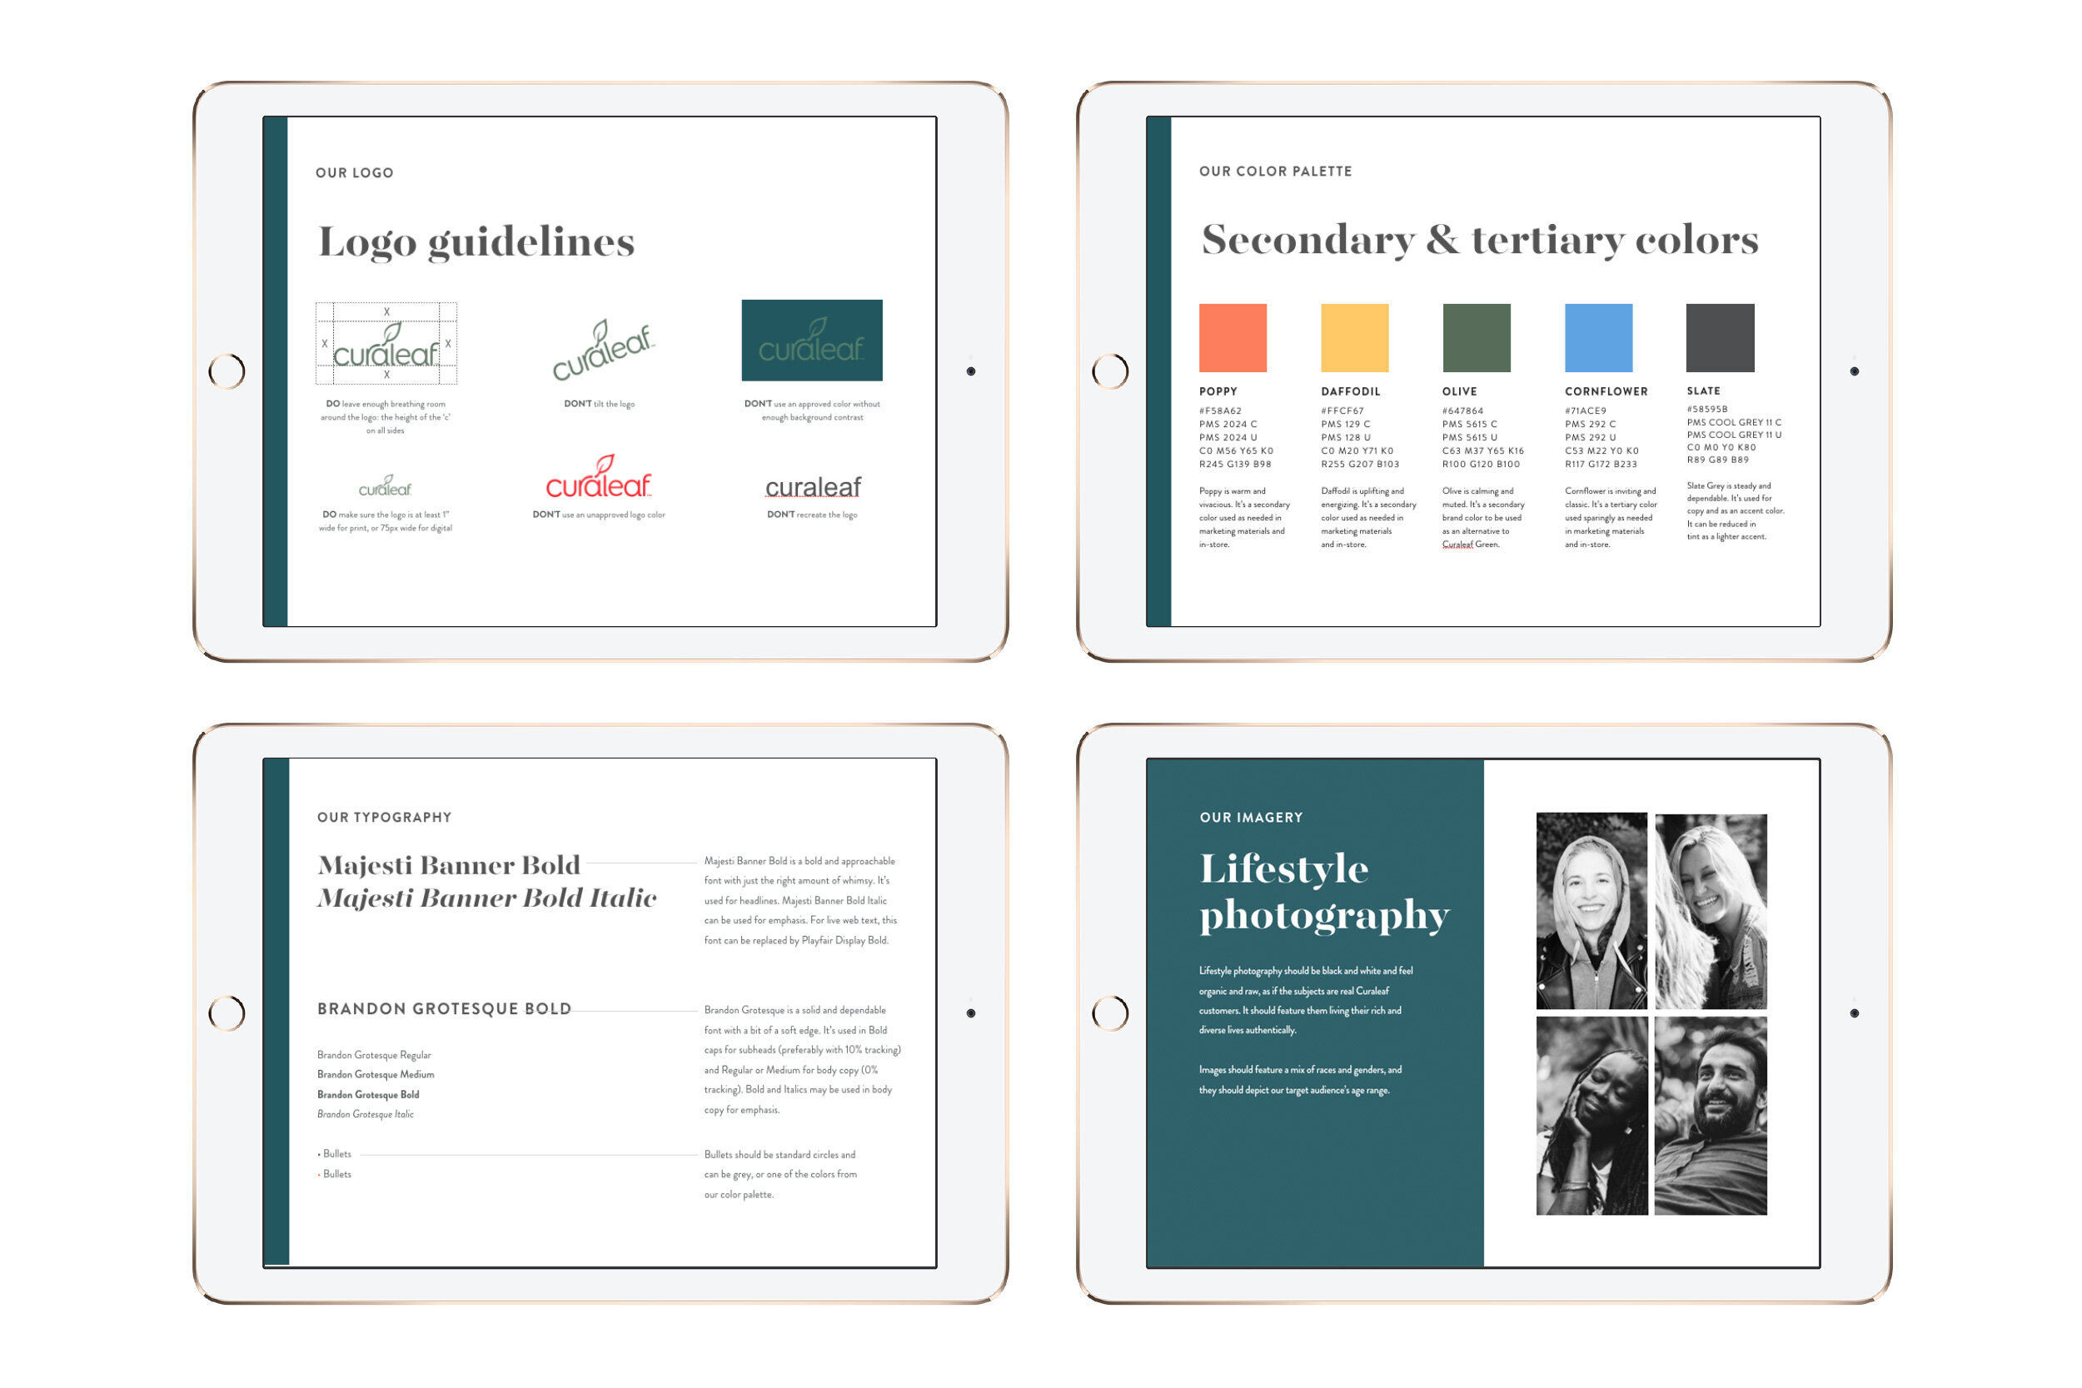Click the 'BRANDON GROTESQUE BOLD' heading
This screenshot has width=2082, height=1388.
pyautogui.click(x=445, y=1008)
